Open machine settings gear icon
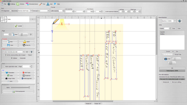The width and height of the screenshot is (187, 105). pyautogui.click(x=180, y=21)
